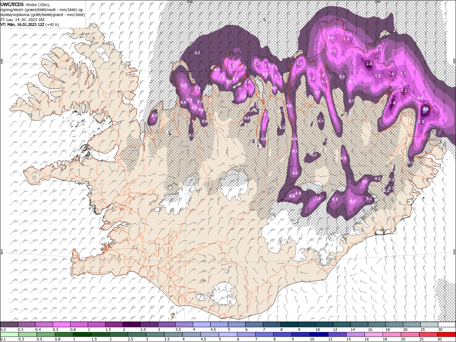Click rain legend swatch starting at 25
This screenshot has width=456, height=342.
(428, 335)
